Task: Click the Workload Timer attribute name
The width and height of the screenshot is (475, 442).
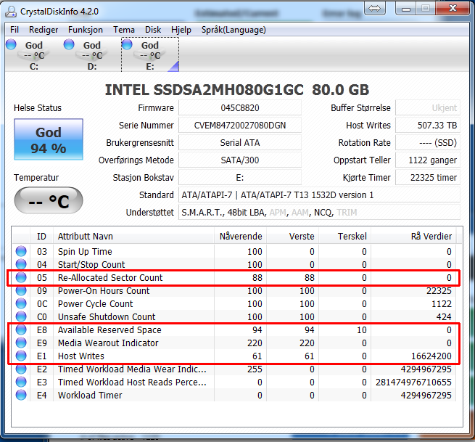Action: pos(90,395)
